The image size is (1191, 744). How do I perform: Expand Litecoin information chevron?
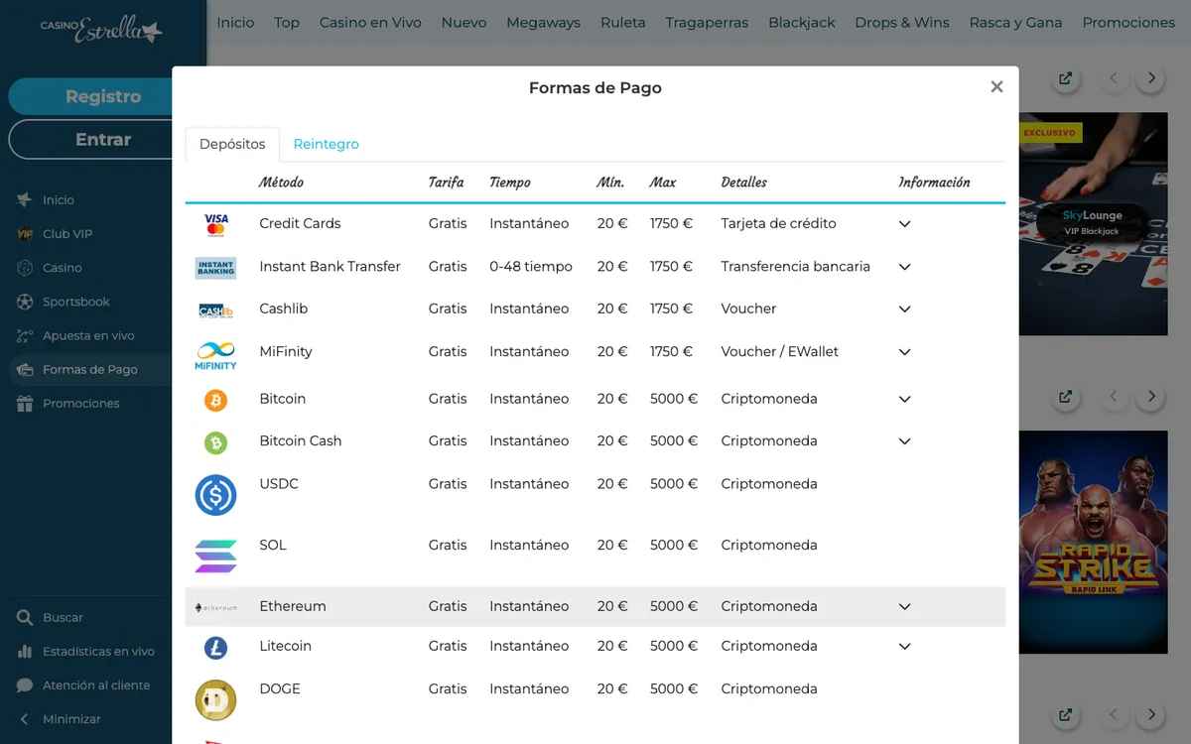point(904,647)
